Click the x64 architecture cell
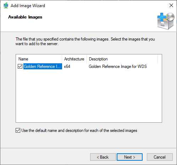 click(67, 66)
